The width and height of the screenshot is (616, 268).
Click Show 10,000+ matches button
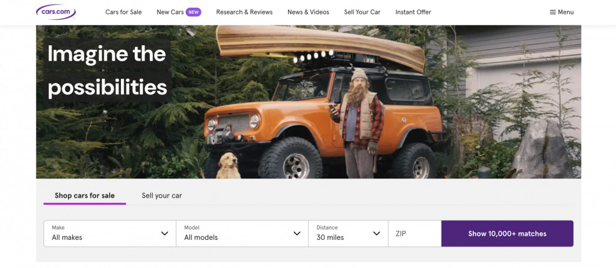(507, 234)
